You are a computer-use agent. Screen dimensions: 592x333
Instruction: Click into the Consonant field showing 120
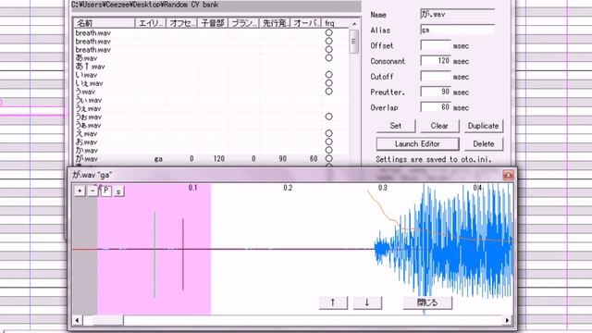click(436, 61)
